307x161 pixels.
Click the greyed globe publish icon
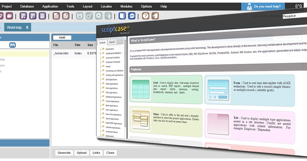click(108, 16)
